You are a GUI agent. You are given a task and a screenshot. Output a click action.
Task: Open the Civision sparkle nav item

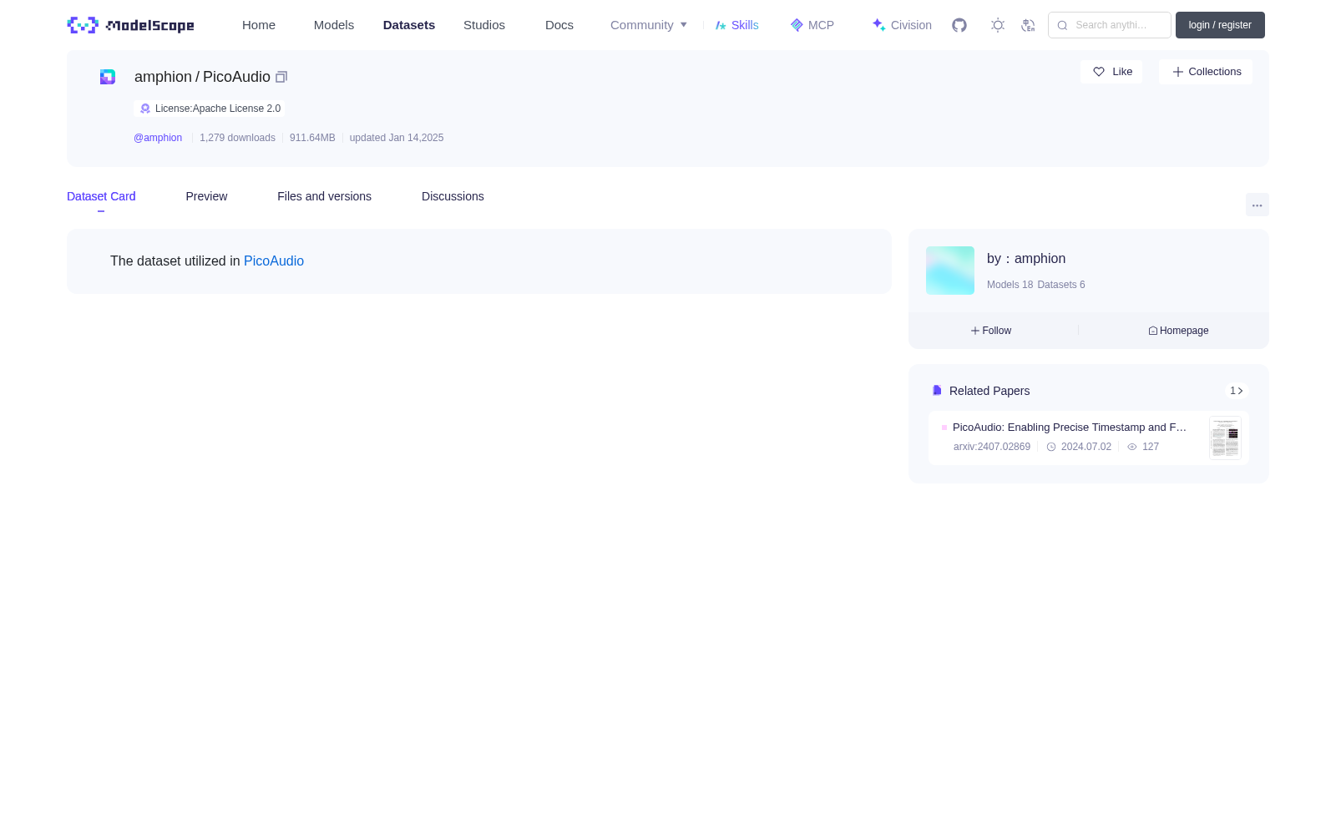[902, 25]
